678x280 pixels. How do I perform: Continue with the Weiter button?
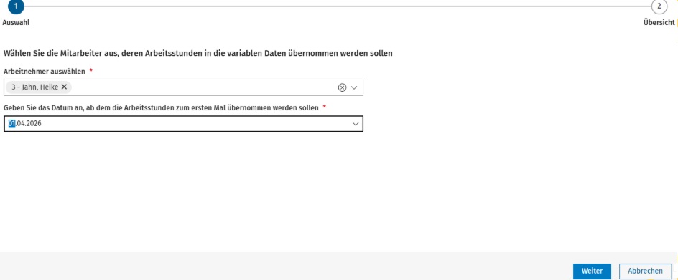(x=592, y=271)
